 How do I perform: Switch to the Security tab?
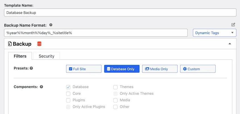click(47, 56)
